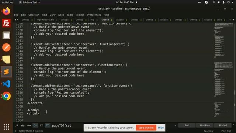
Task: Open the Help menu
Action: [107, 15]
